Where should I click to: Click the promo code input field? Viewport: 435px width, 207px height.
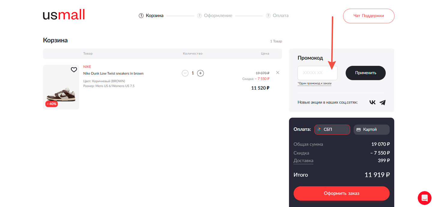[317, 73]
